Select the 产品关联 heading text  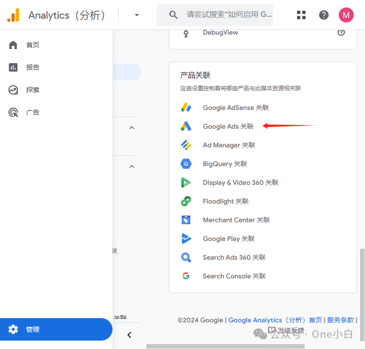(195, 75)
